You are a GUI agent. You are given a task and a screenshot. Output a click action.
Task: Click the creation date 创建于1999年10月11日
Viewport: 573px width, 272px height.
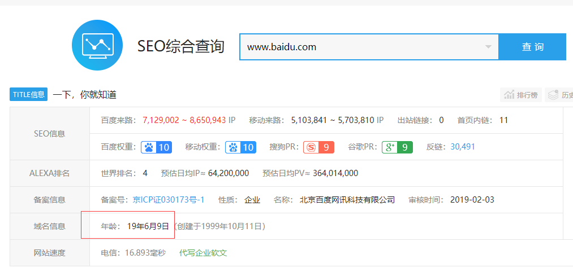pos(219,226)
